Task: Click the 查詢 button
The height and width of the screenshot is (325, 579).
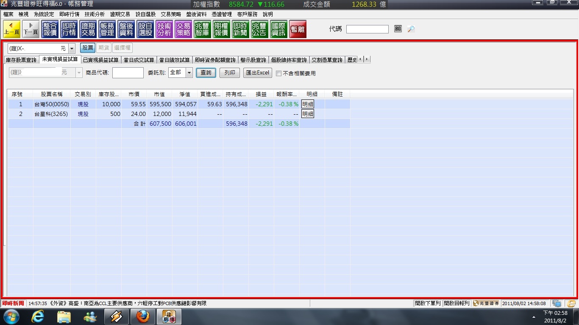Action: [x=206, y=73]
